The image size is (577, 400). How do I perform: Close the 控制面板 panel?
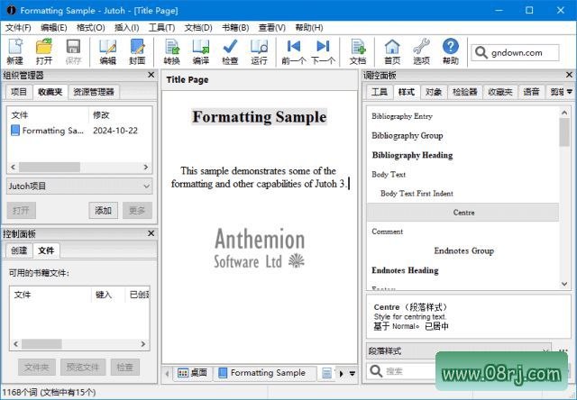coord(151,233)
